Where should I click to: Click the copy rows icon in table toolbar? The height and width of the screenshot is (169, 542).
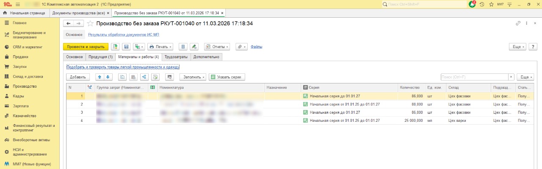[x=122, y=77]
